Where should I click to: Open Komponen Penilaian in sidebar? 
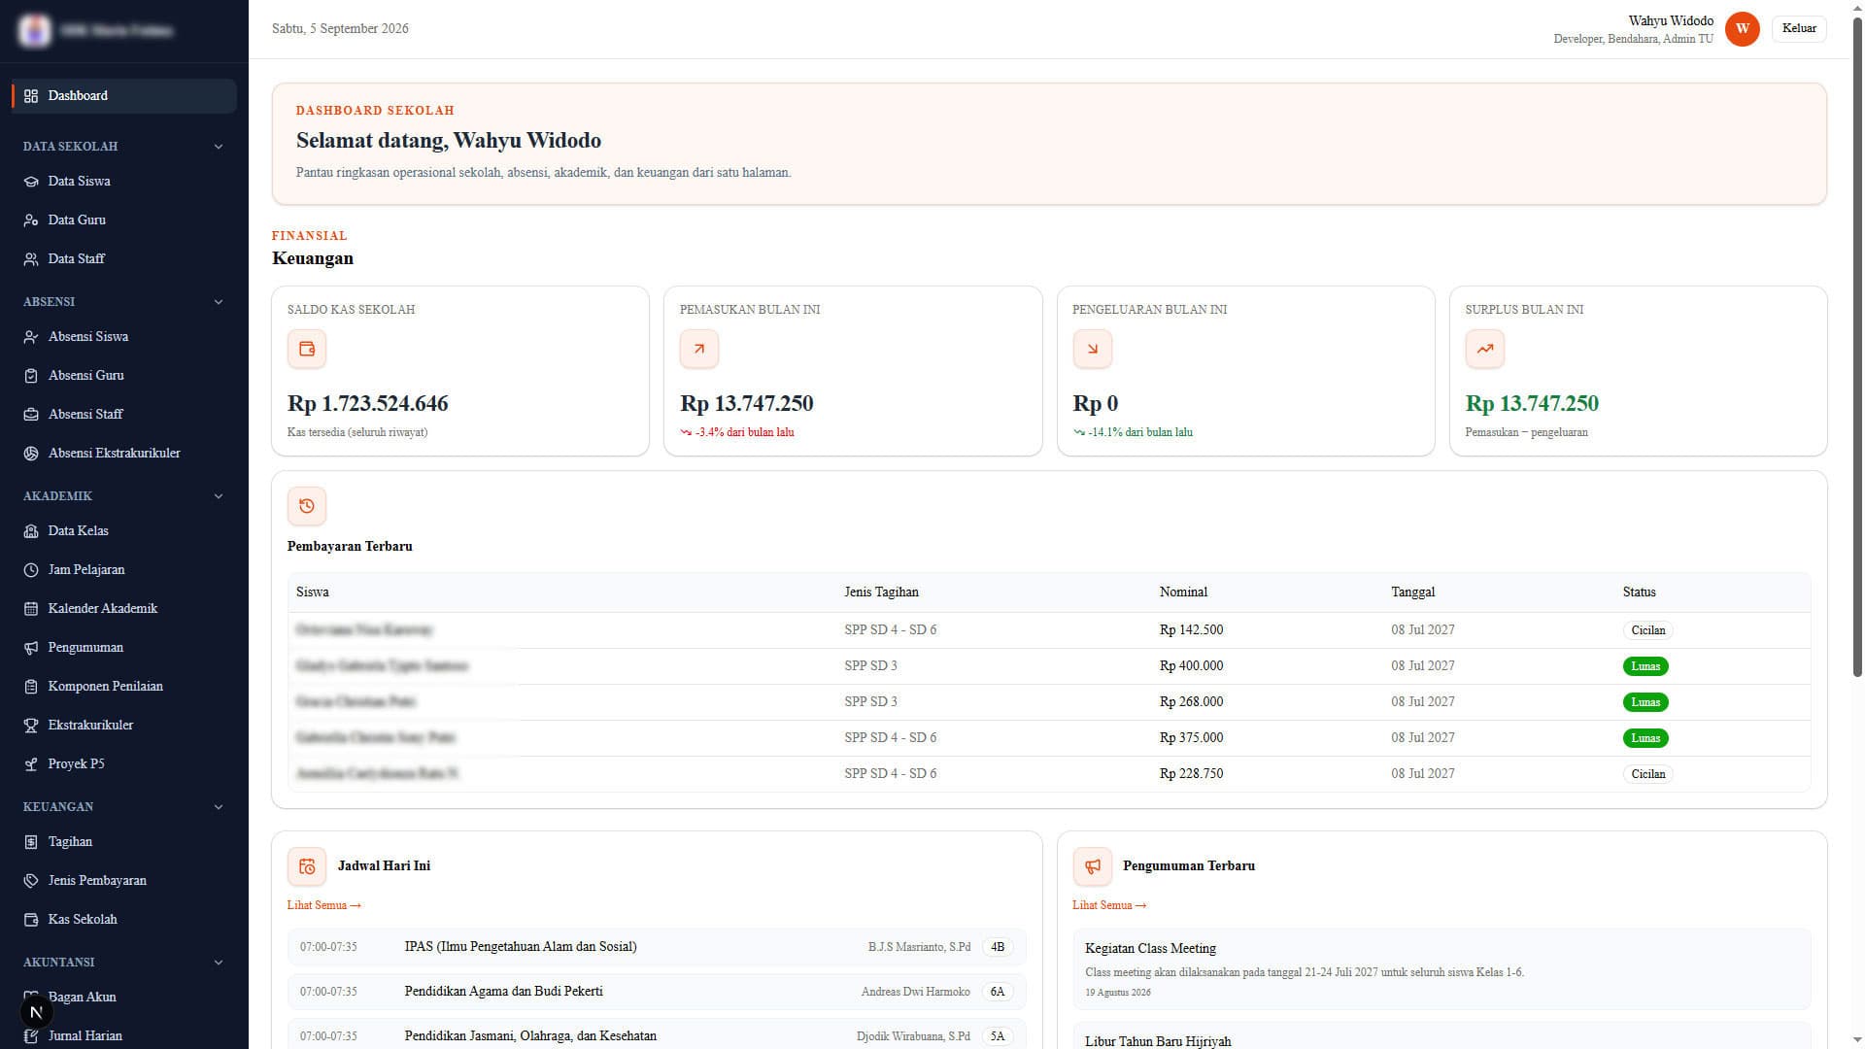point(124,687)
